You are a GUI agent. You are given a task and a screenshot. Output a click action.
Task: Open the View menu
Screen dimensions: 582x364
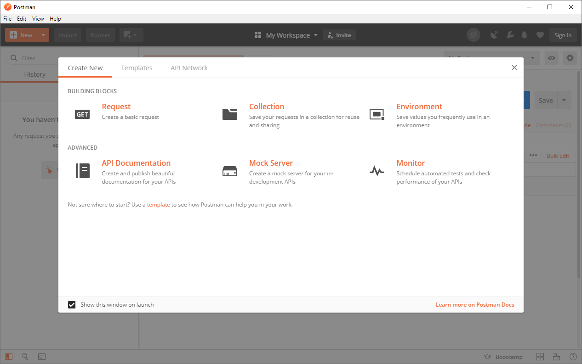click(38, 19)
